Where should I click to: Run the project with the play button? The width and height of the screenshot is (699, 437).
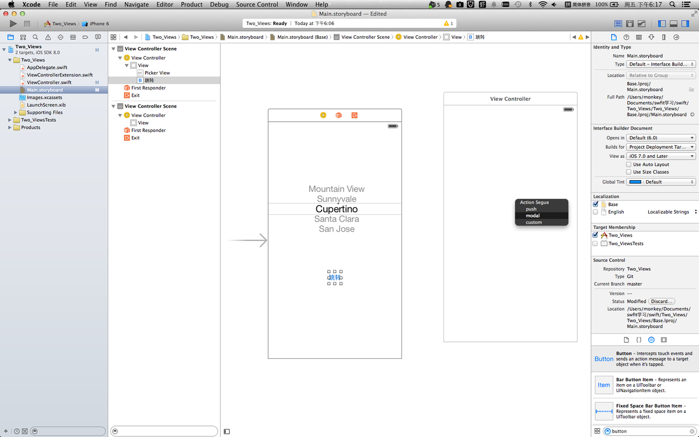[13, 23]
